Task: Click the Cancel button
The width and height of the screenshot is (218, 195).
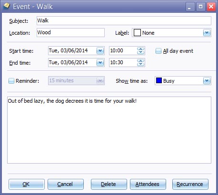Action: (x=66, y=184)
